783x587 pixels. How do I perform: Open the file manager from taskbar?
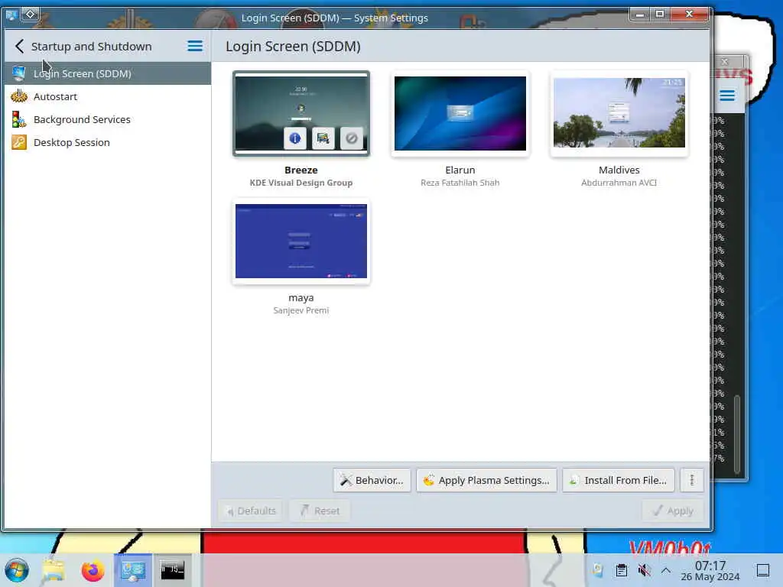point(54,570)
